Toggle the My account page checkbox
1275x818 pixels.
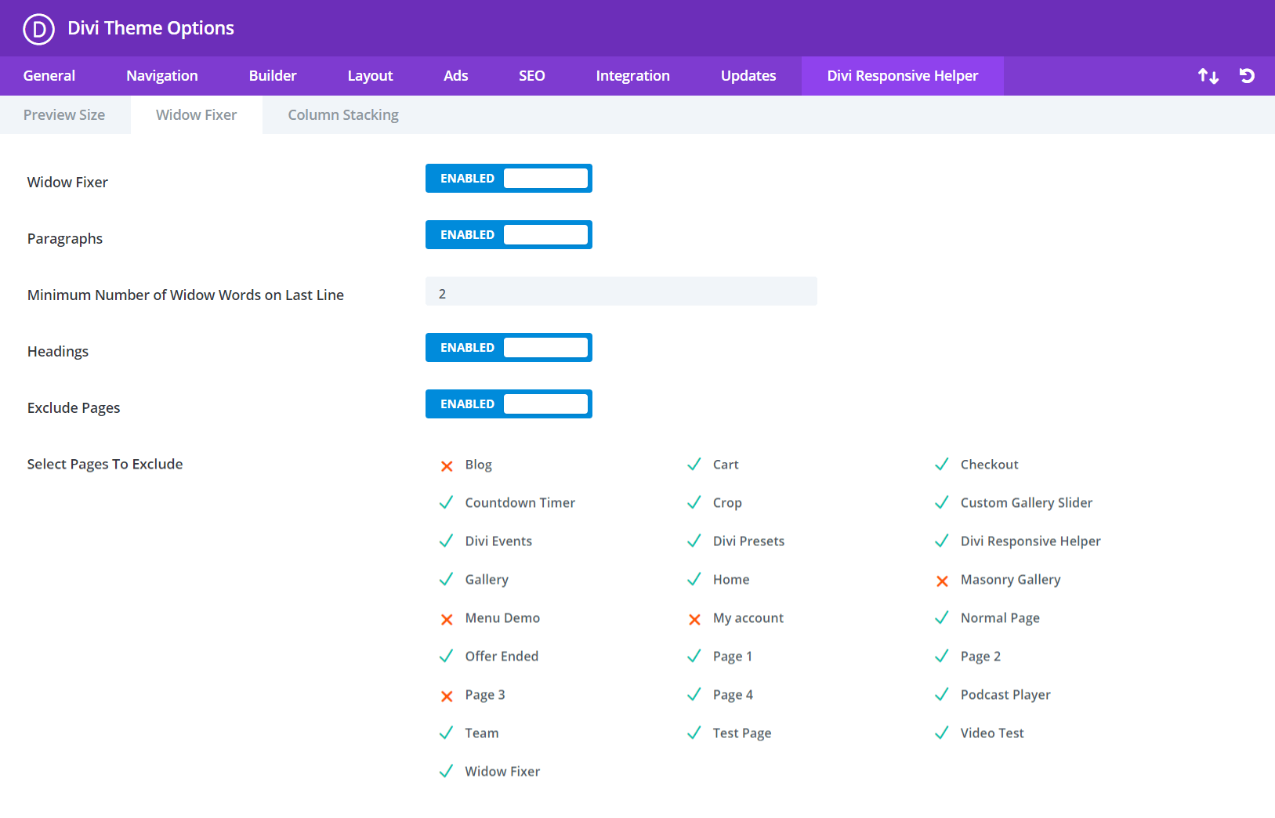[x=694, y=620]
